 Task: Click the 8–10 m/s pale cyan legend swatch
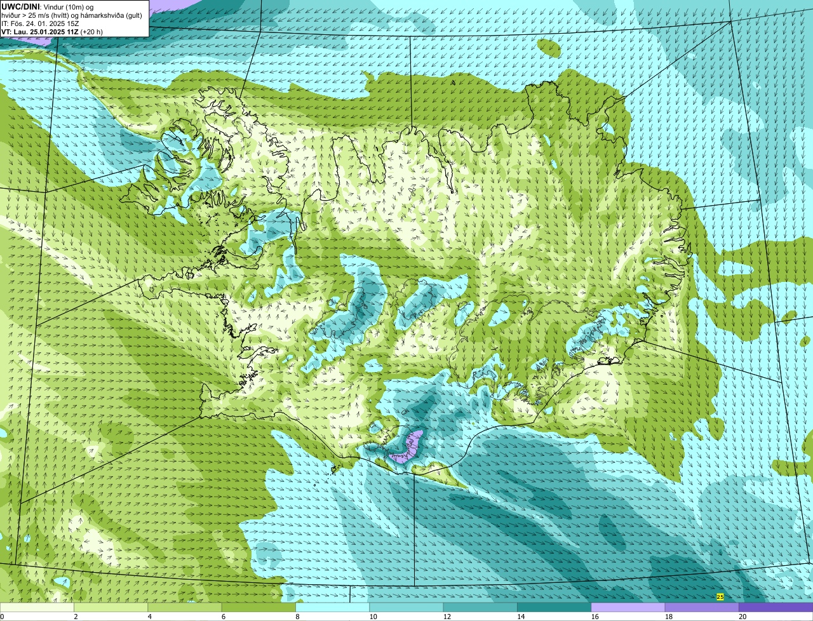pyautogui.click(x=332, y=607)
